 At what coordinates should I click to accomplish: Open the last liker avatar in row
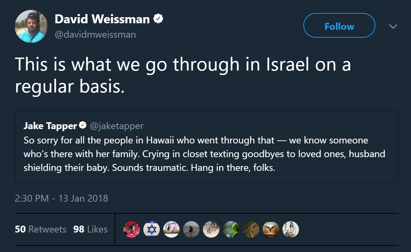[x=290, y=229]
